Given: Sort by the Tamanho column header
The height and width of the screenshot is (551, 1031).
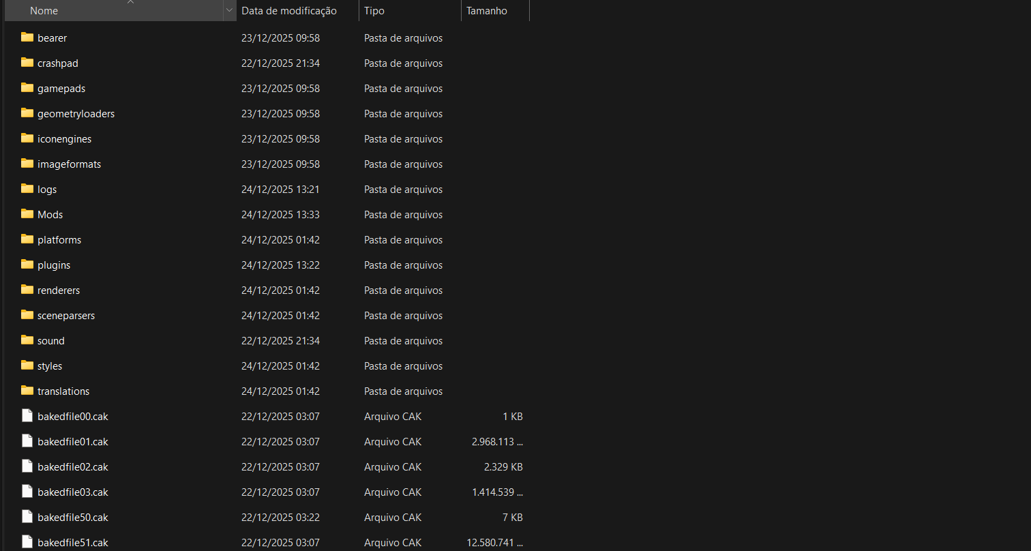Looking at the screenshot, I should tap(496, 11).
